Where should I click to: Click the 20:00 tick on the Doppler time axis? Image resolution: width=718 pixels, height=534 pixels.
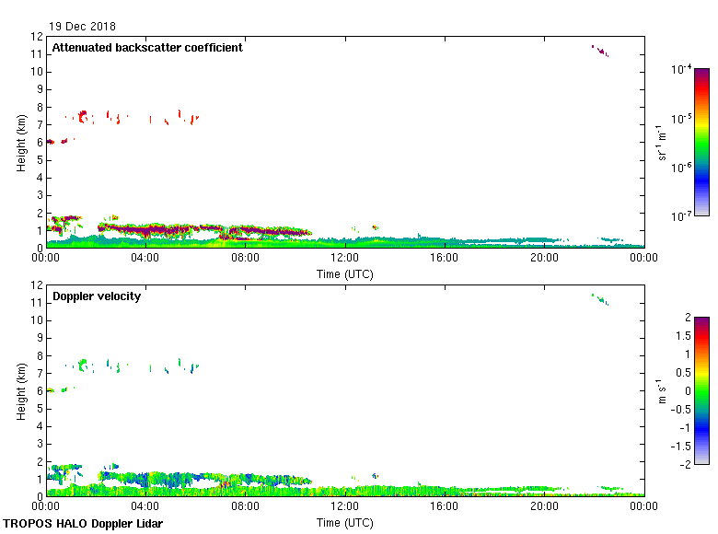pos(544,507)
